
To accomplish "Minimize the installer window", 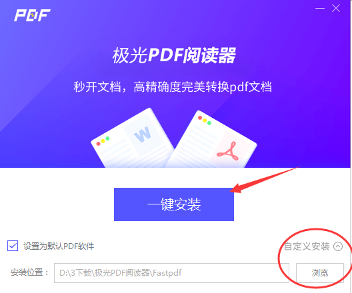I will tap(320, 8).
